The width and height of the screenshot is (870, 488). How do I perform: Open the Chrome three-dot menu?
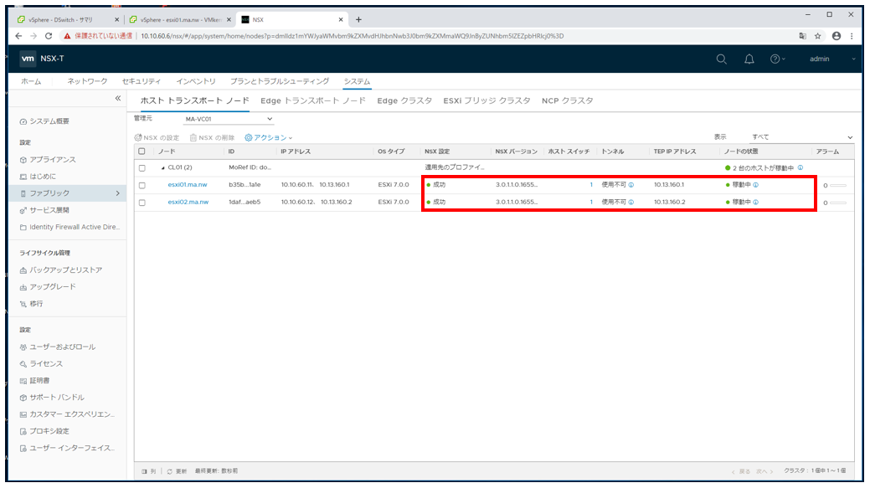tap(852, 36)
